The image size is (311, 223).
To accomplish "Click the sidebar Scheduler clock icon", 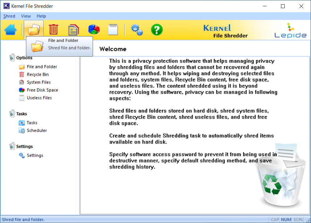I will tap(22, 130).
